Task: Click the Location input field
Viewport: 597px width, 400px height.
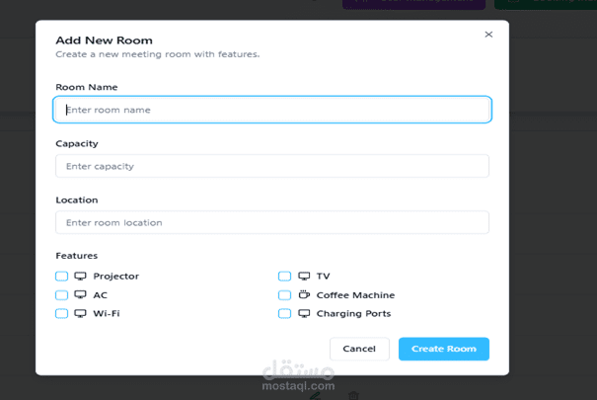Action: point(272,222)
